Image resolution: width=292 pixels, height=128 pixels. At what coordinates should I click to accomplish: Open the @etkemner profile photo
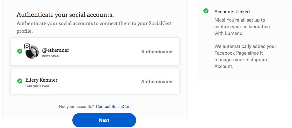32,52
